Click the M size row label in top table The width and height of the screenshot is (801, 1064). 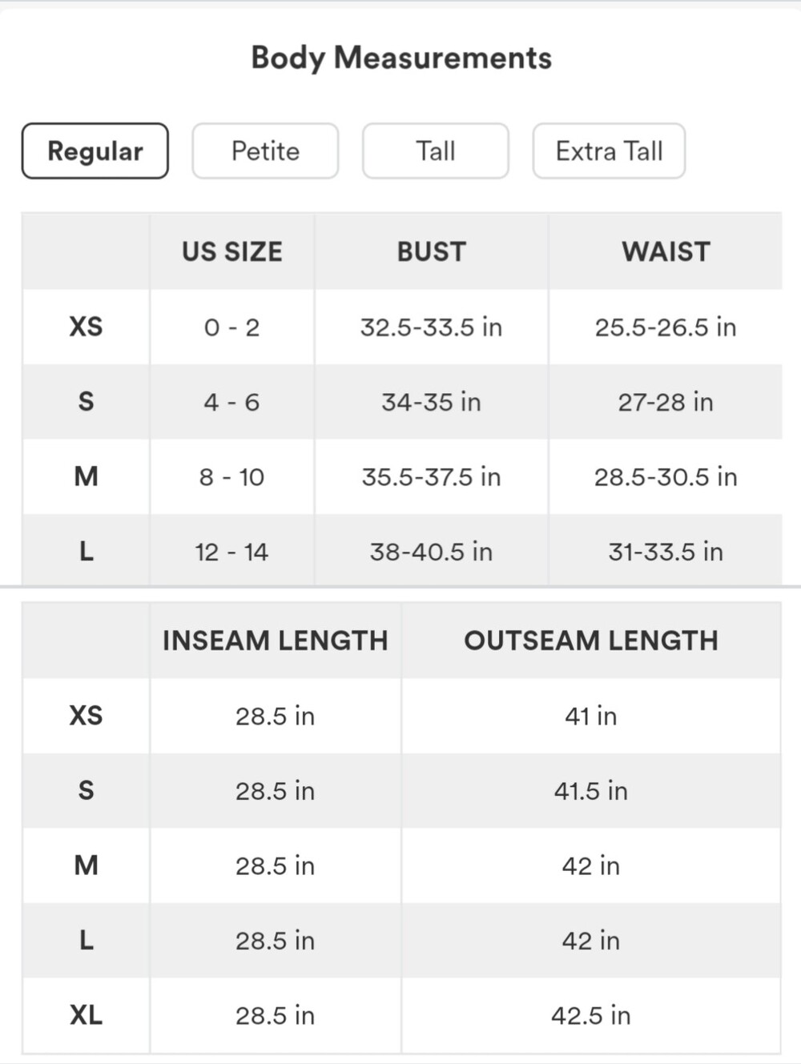(86, 476)
